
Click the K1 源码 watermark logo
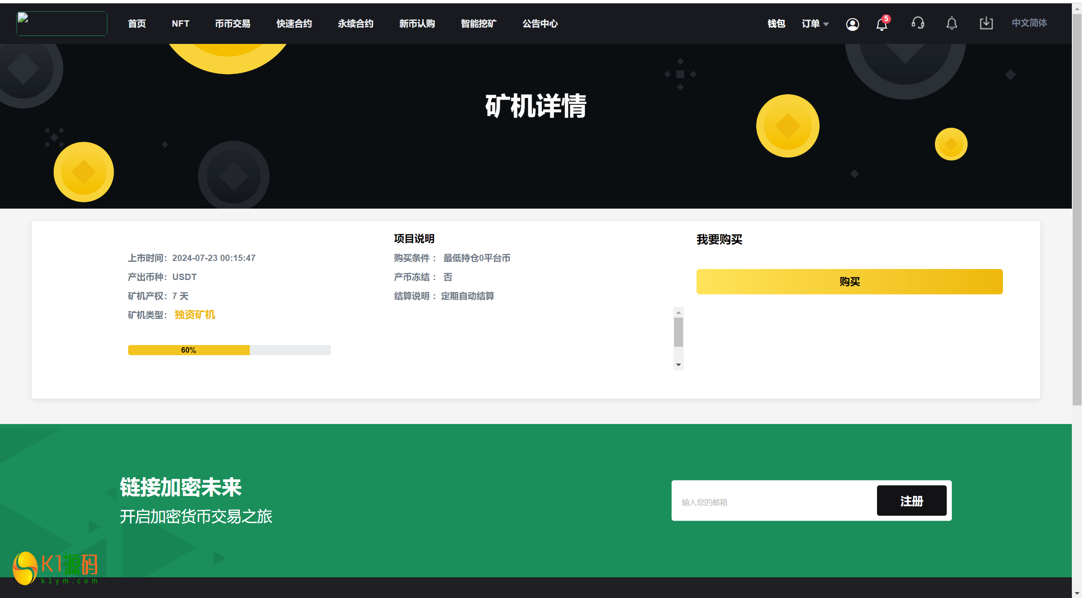pyautogui.click(x=56, y=568)
